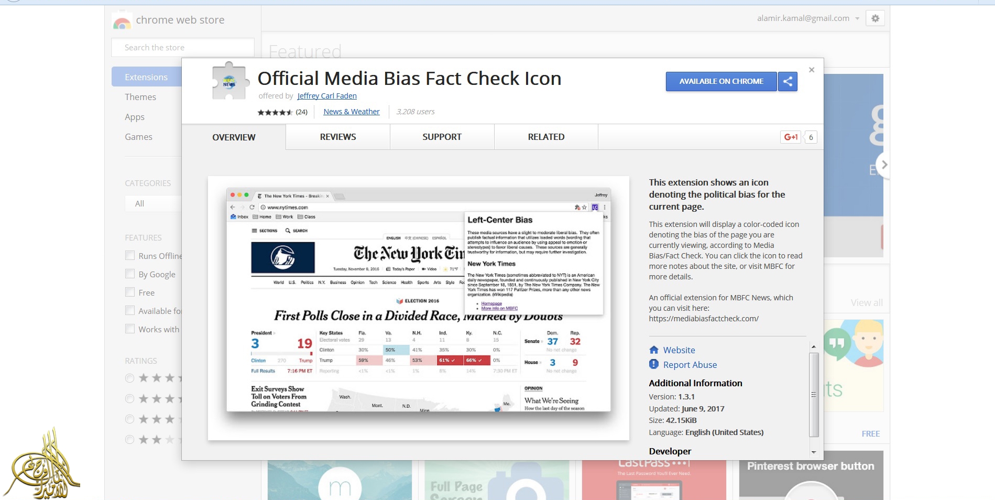The image size is (995, 500).
Task: Click the G+1 button
Action: [791, 137]
